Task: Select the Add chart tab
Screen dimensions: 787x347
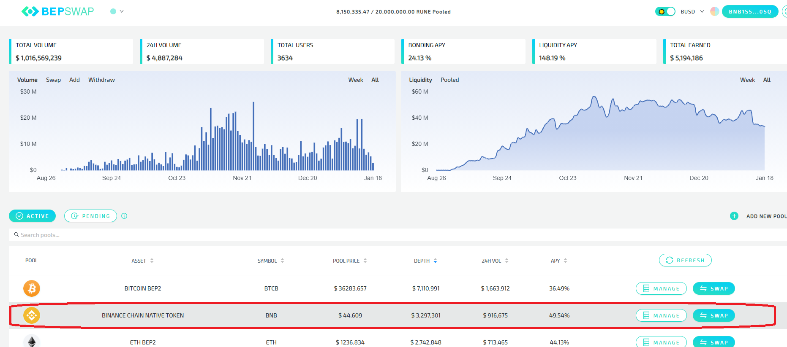Action: click(x=74, y=80)
